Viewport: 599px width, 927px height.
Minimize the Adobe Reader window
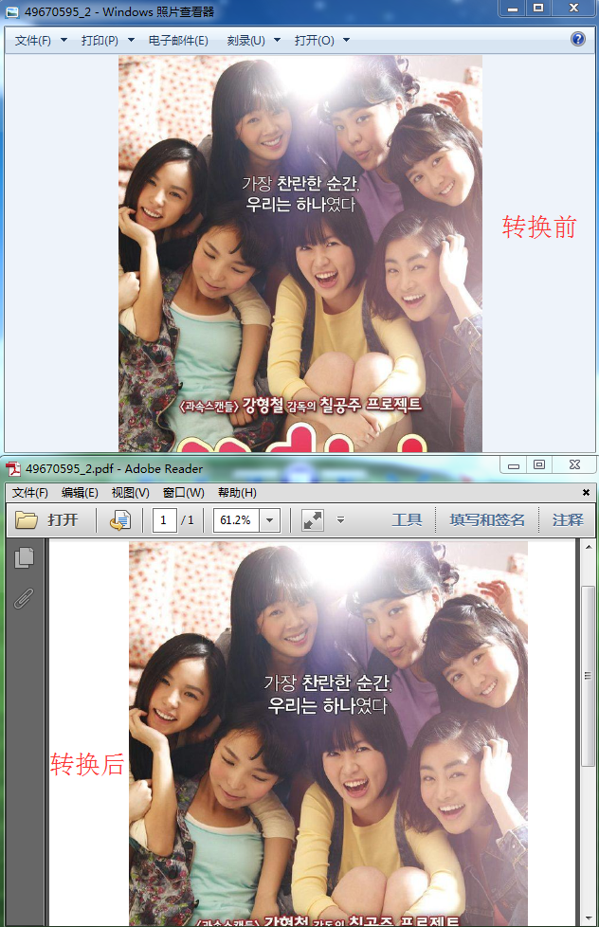514,465
